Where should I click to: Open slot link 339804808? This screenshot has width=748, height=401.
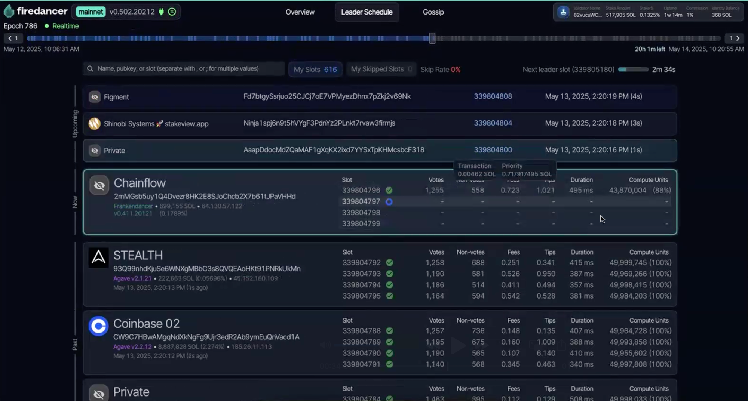[x=493, y=96]
